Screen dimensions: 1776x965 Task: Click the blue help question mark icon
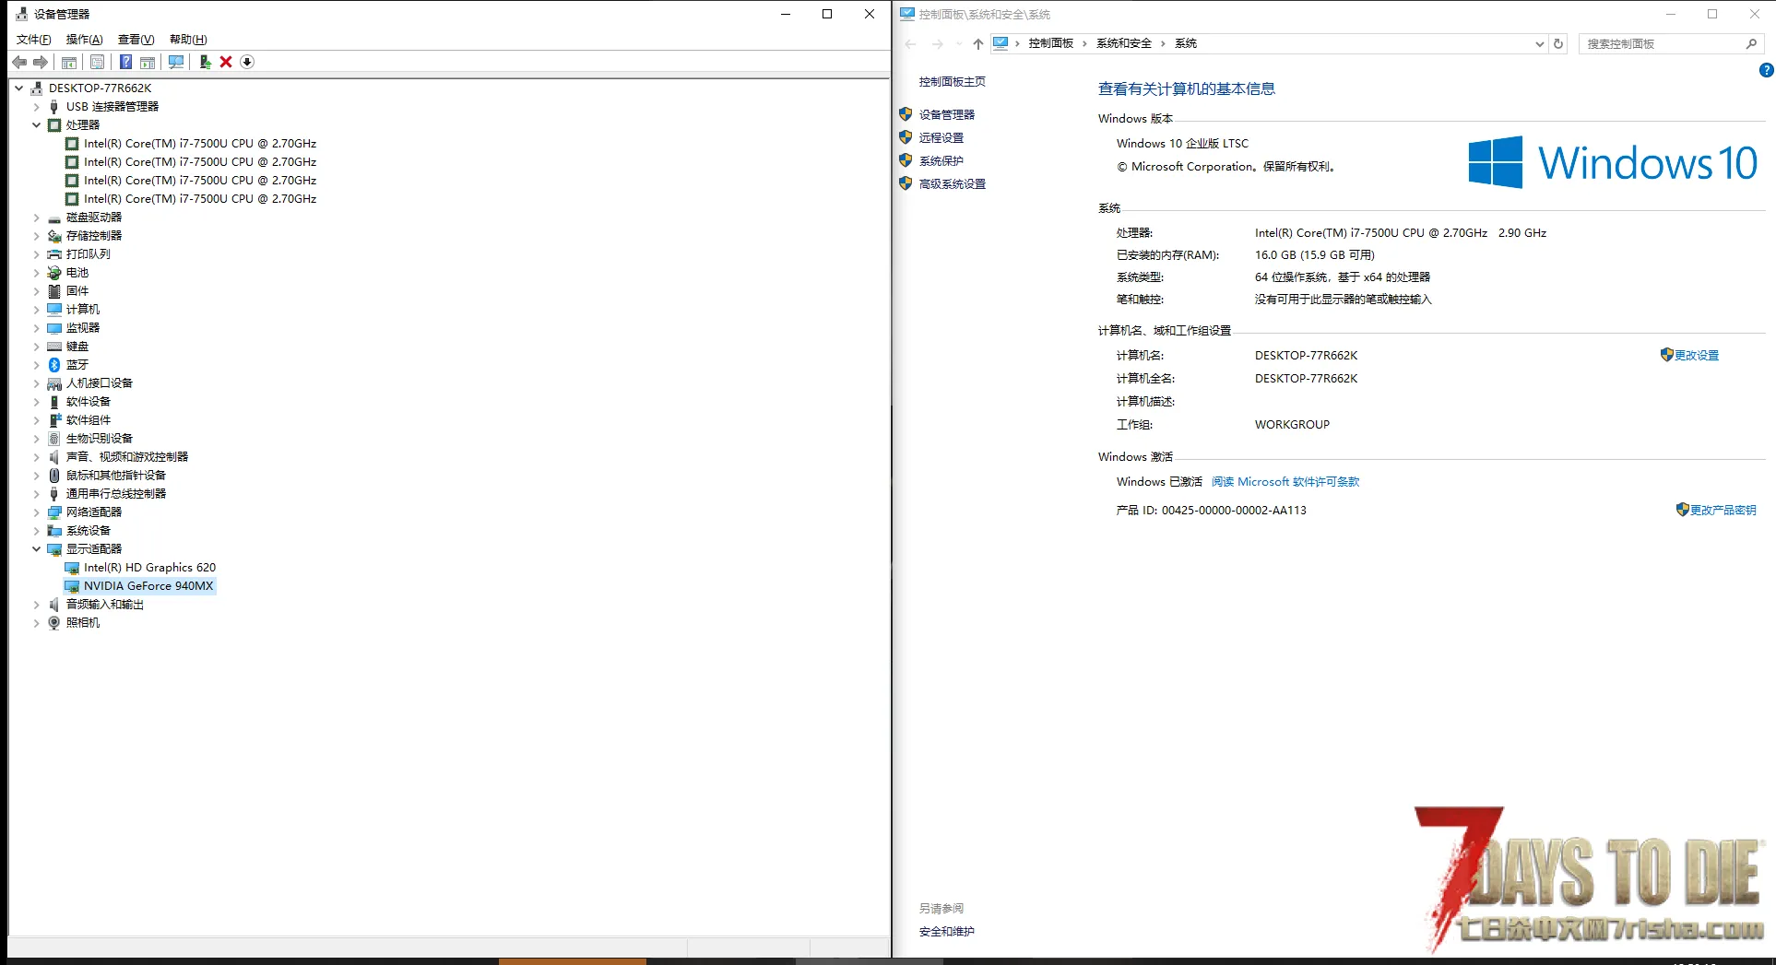coord(125,62)
